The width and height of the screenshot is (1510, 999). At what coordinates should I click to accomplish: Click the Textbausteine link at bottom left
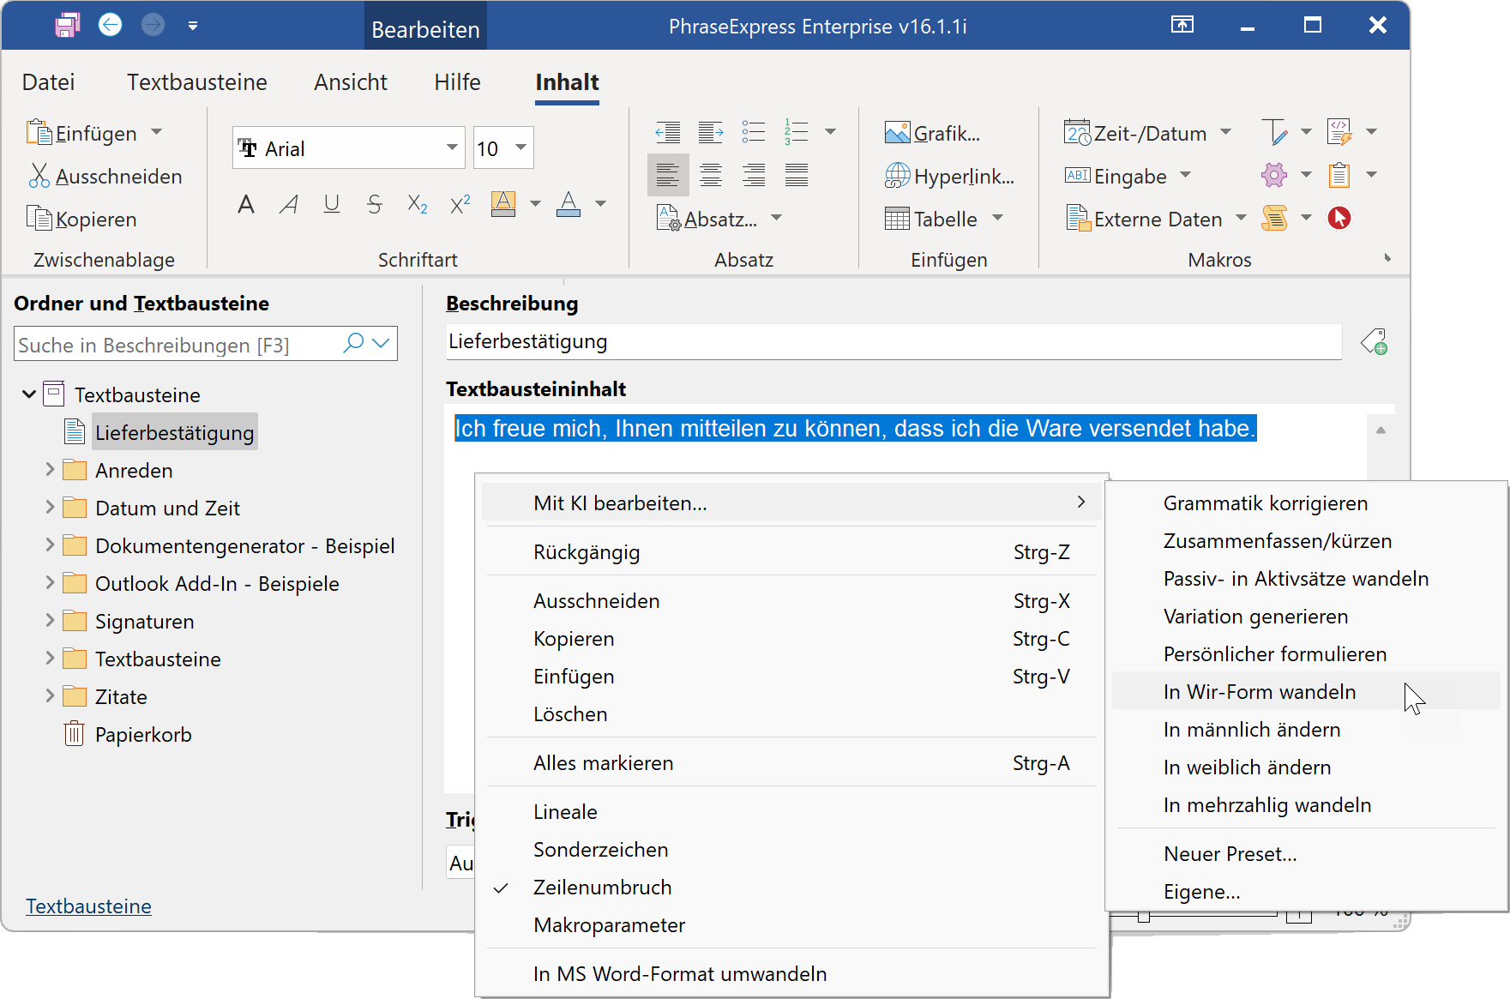pos(88,906)
